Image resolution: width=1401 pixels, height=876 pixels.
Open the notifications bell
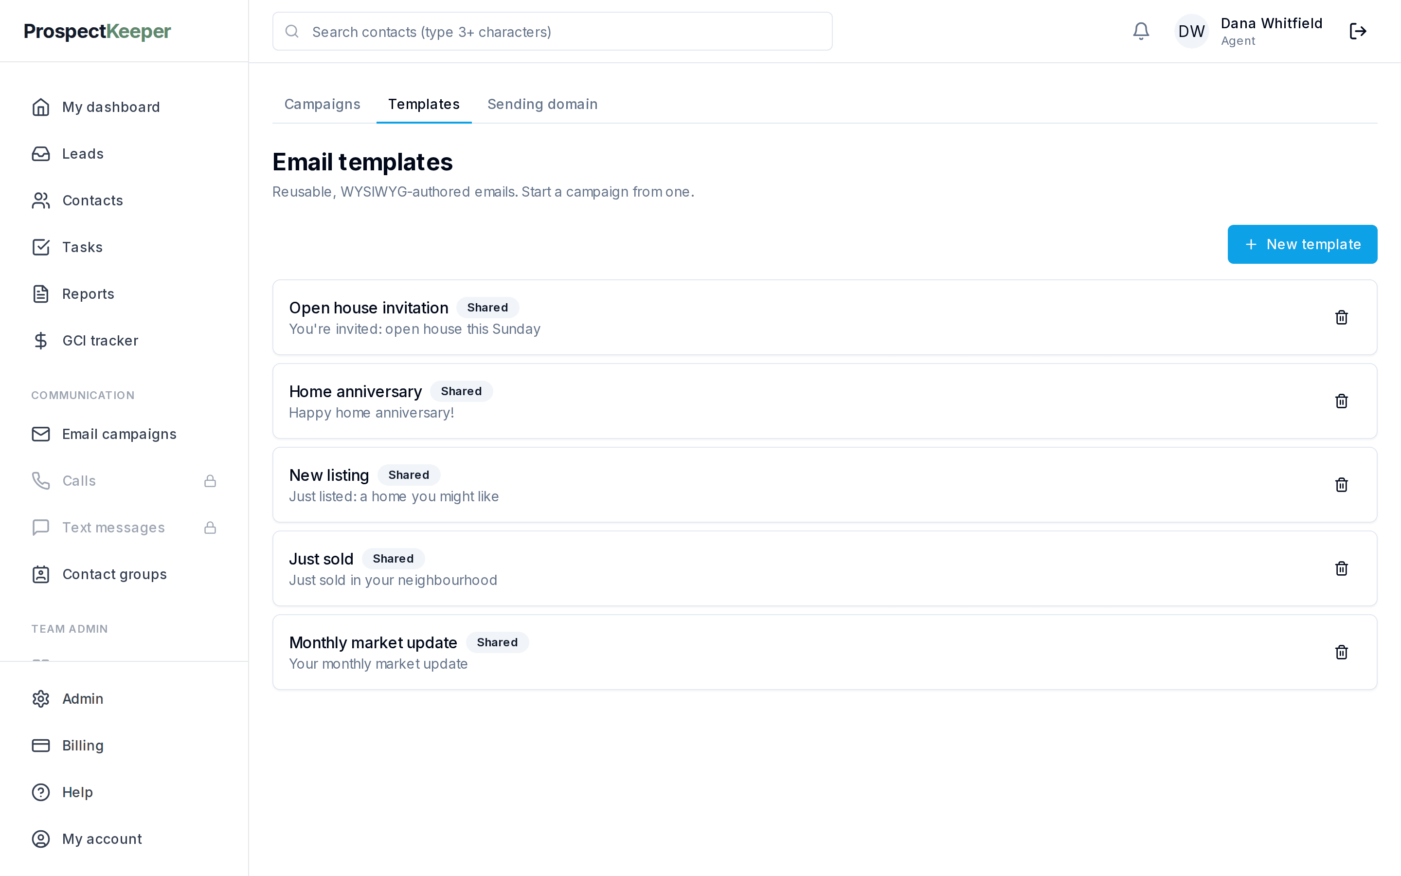tap(1140, 31)
